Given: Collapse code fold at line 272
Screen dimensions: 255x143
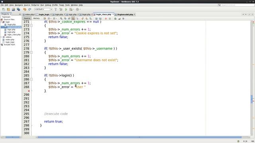Looking at the screenshot, I should point(31,25).
